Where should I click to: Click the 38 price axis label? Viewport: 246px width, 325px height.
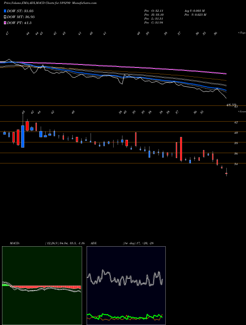236,143
